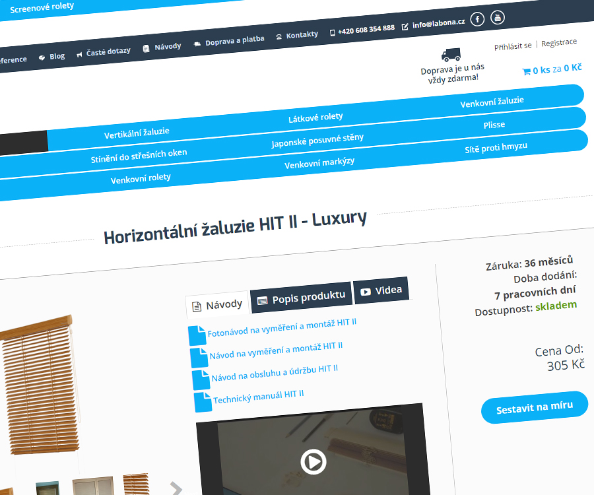Select Vertikální žaluzie category
The image size is (594, 495).
pyautogui.click(x=137, y=133)
